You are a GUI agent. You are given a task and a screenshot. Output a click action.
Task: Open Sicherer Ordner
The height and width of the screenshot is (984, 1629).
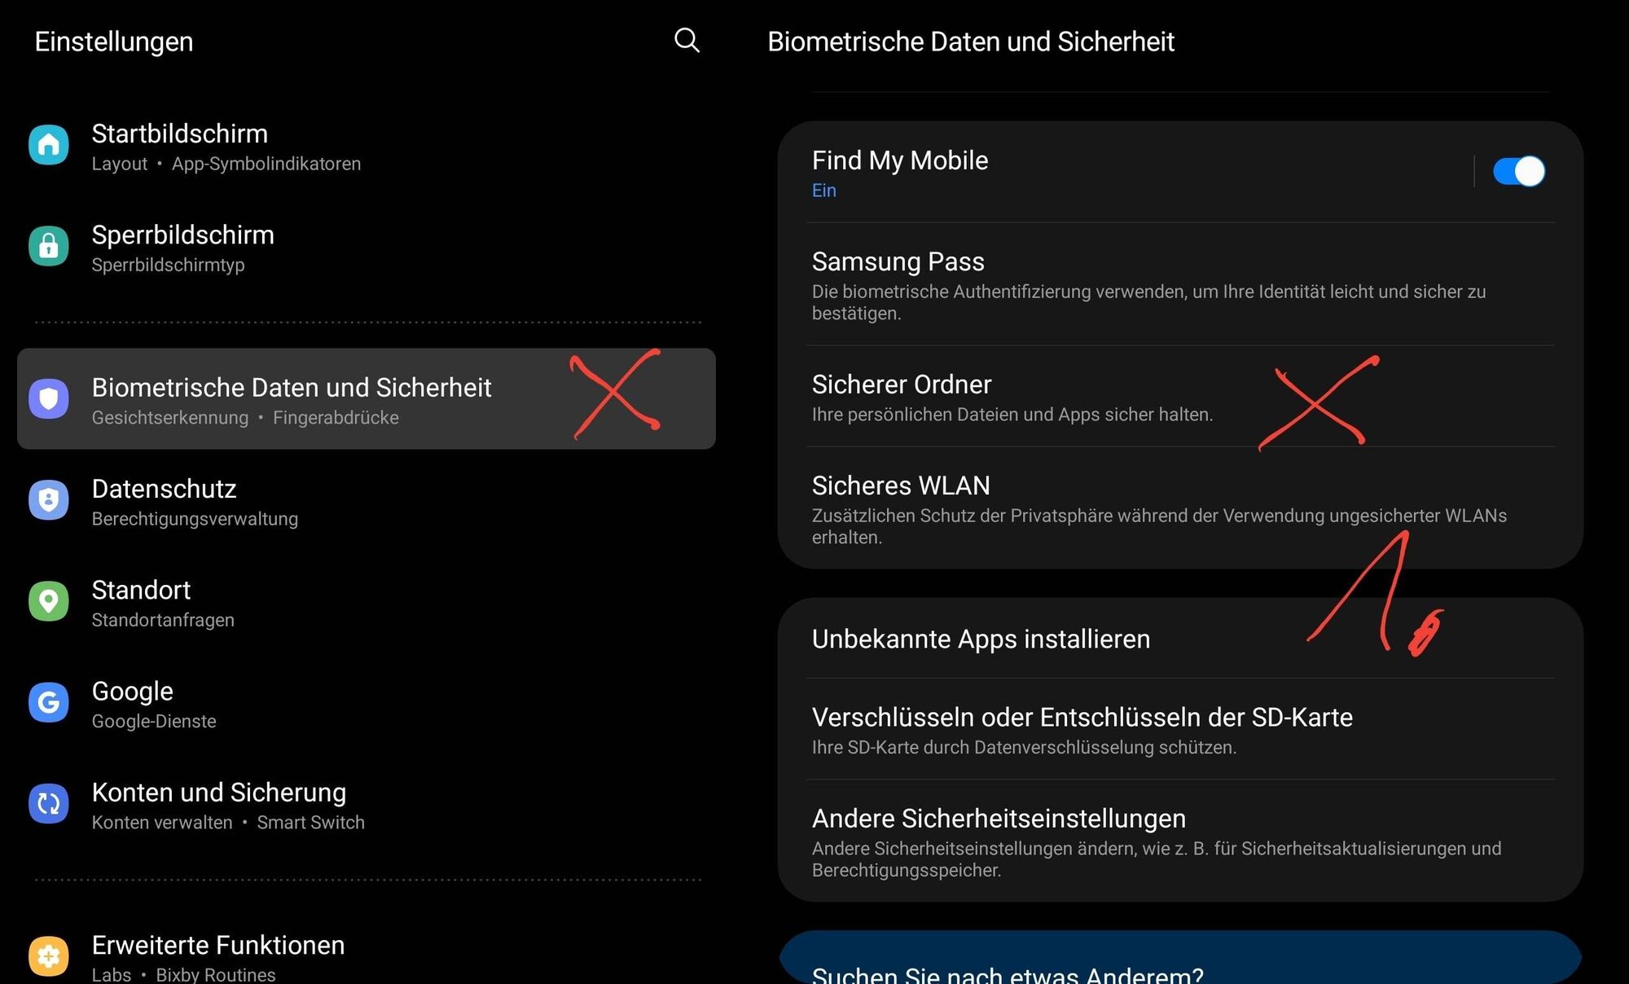(1180, 396)
